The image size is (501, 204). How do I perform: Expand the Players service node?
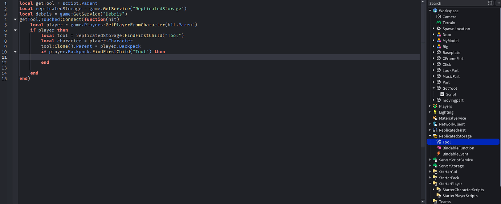tap(430, 106)
